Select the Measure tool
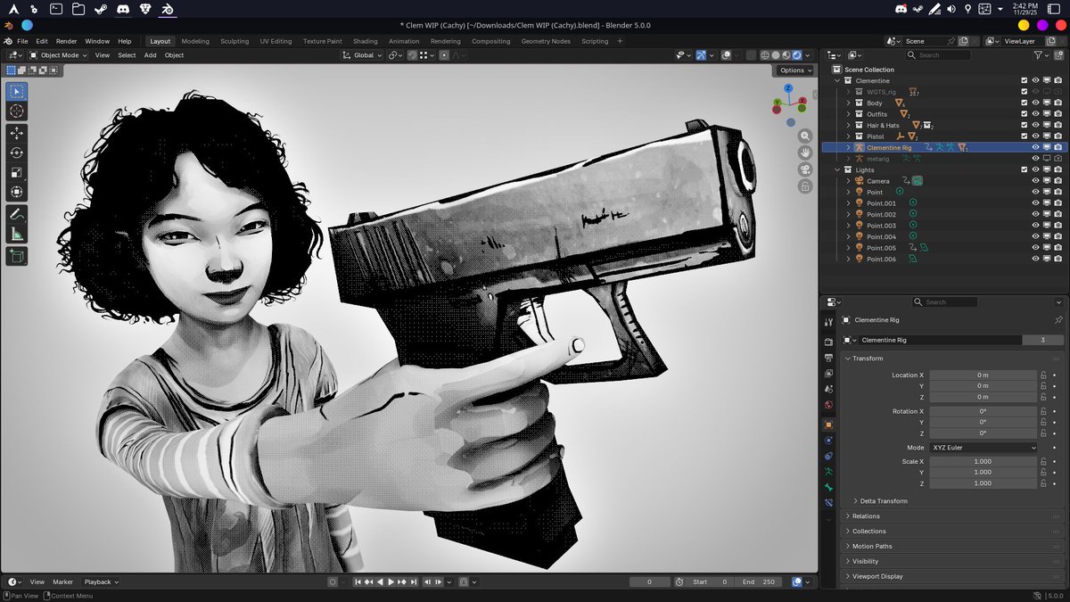The height and width of the screenshot is (602, 1070). click(x=17, y=234)
